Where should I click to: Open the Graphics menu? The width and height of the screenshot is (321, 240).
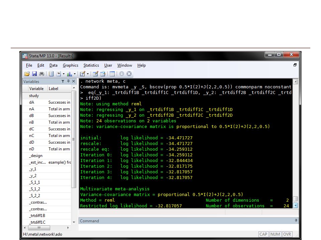pos(71,65)
